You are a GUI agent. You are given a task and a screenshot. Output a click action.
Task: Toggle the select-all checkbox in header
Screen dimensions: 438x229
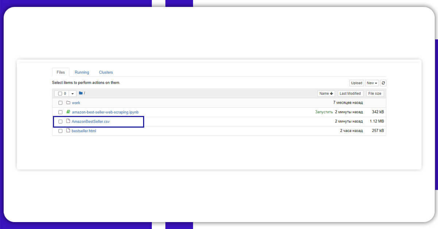click(x=60, y=94)
